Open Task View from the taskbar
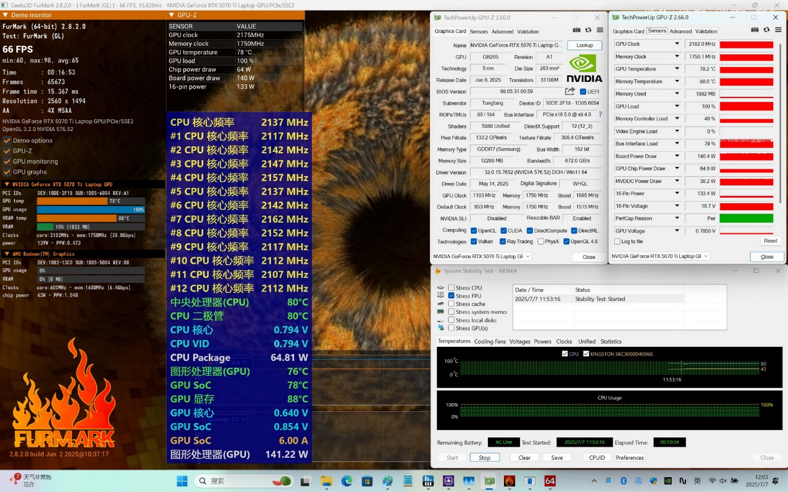Viewport: 788px width, 492px height. tap(306, 481)
